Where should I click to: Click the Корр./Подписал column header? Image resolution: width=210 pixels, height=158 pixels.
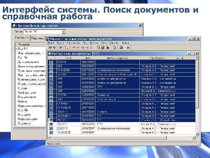(x=157, y=58)
